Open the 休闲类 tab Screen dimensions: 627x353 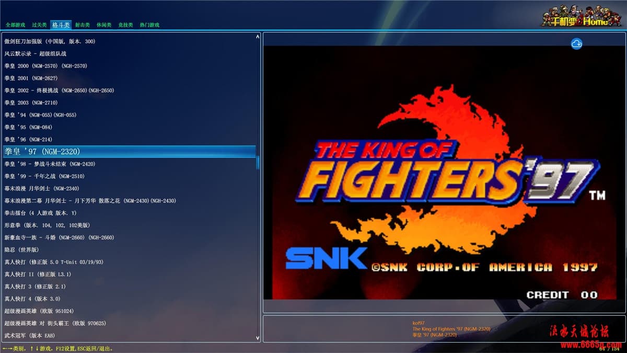(104, 25)
